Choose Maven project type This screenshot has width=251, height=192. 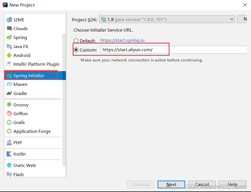pos(33,84)
